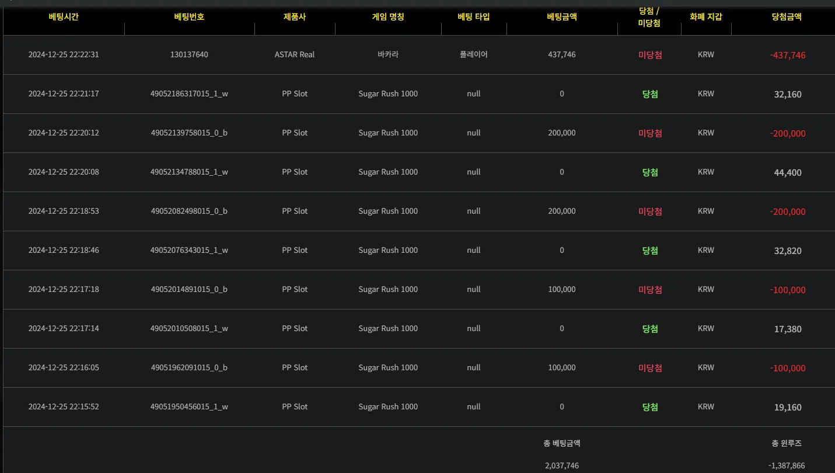The width and height of the screenshot is (835, 473).
Task: Select 당첨 status in the 22:15:52 row
Action: click(650, 407)
